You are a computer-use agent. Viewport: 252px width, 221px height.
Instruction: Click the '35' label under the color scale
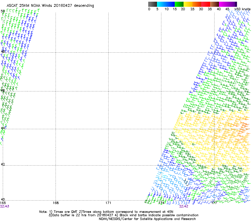pos(210,9)
